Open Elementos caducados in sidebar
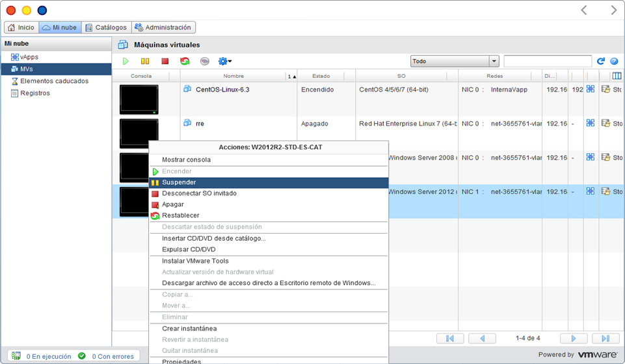The width and height of the screenshot is (625, 364). [x=54, y=81]
